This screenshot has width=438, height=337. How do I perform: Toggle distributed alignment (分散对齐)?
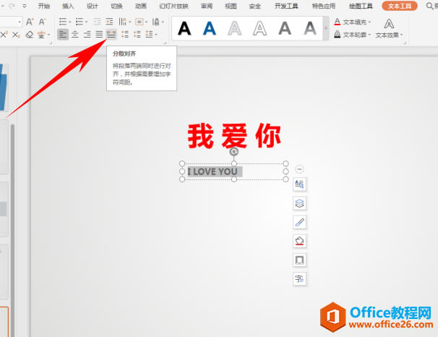[x=111, y=35]
